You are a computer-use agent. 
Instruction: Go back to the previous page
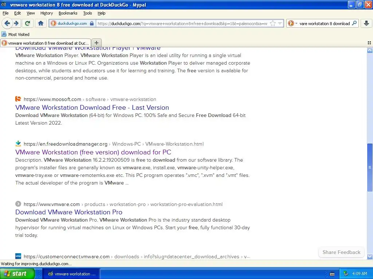[7, 23]
